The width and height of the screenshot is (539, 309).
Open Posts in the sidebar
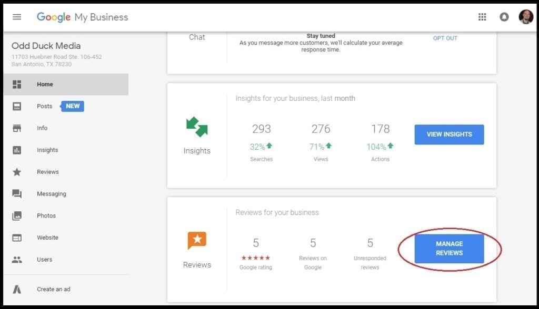[44, 106]
